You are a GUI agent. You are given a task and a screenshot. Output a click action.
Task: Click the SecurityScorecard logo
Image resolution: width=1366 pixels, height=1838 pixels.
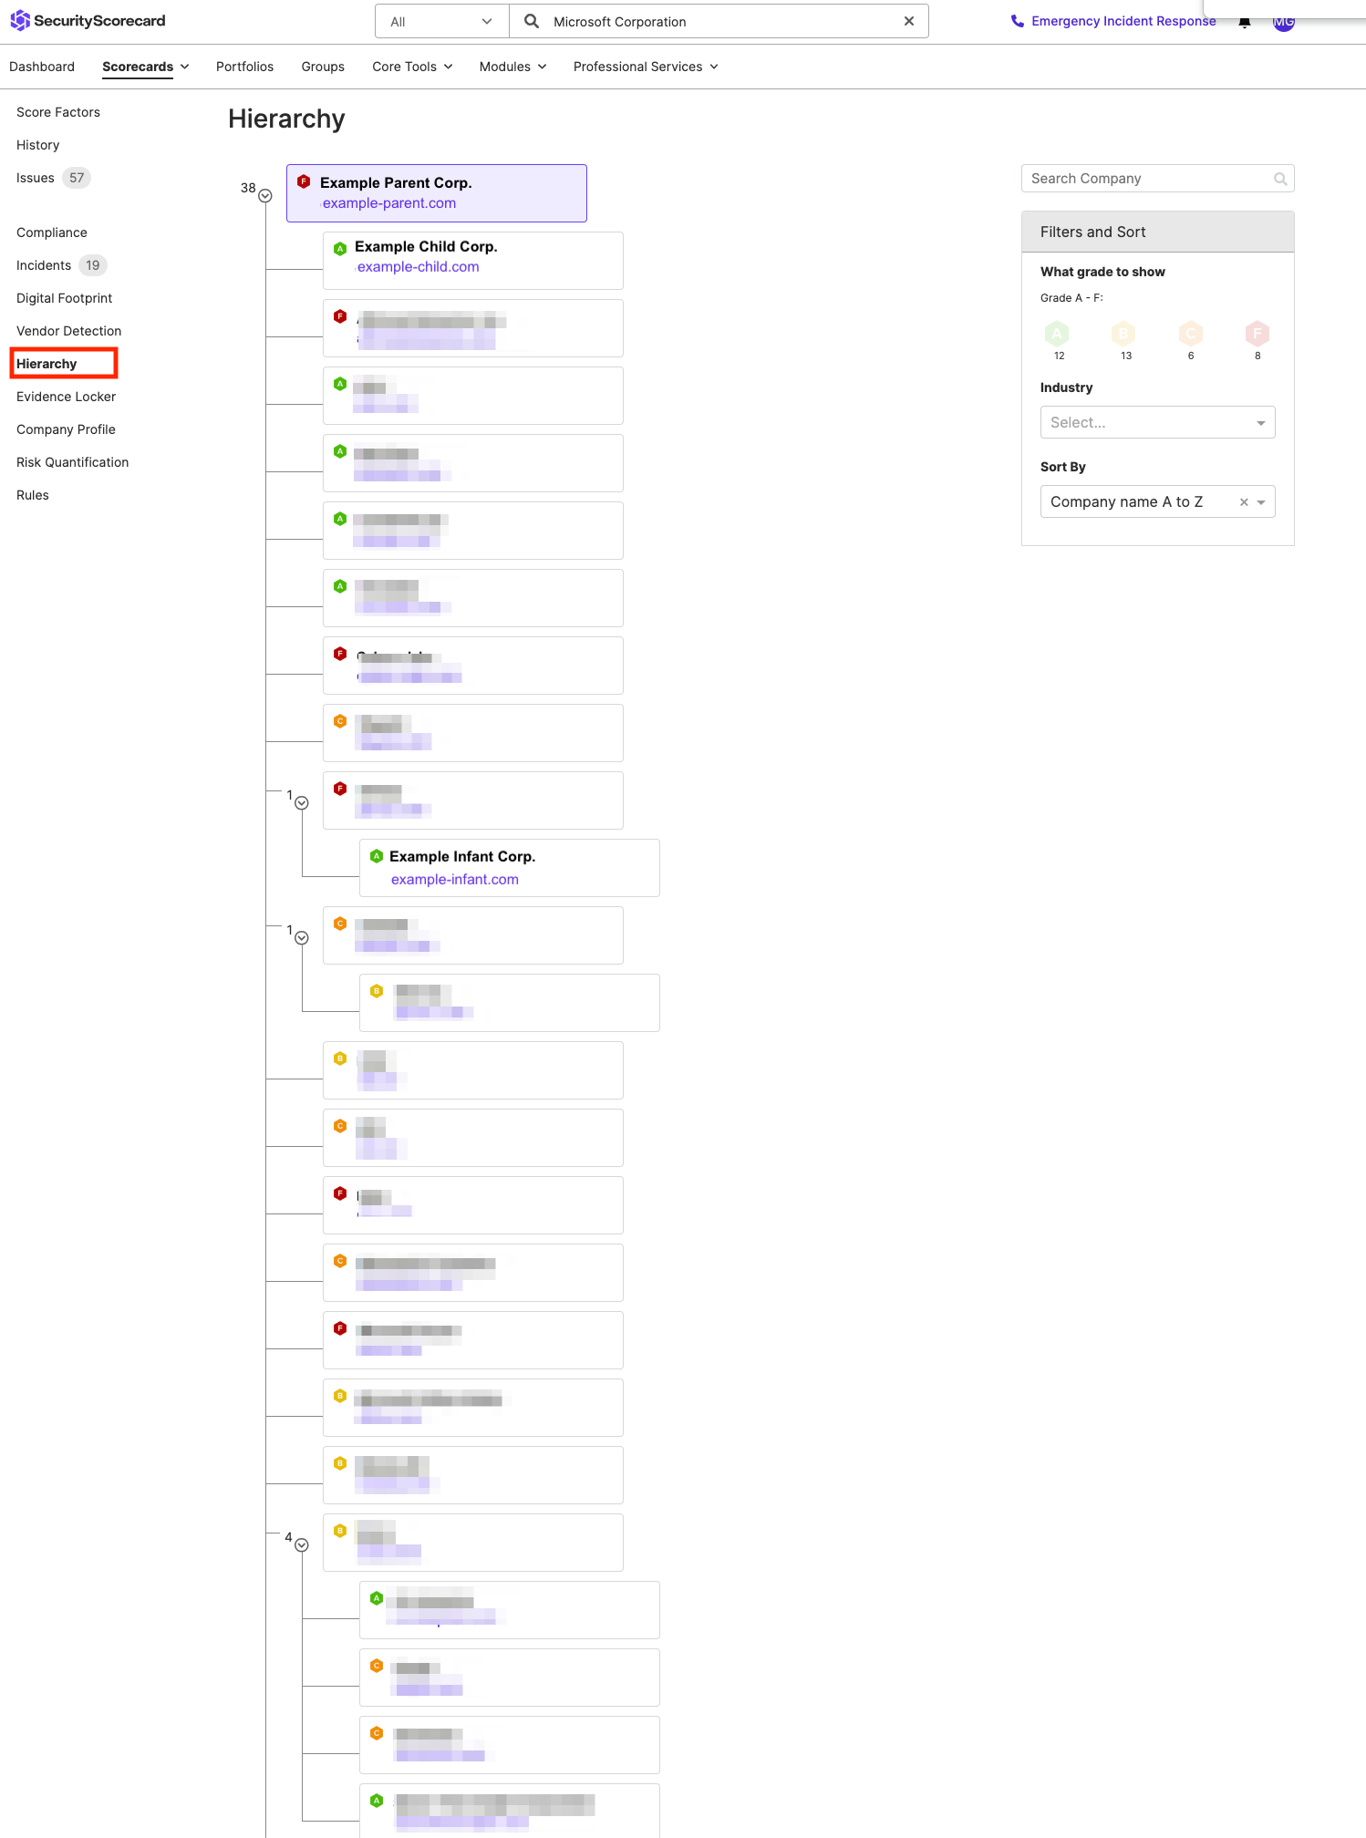click(x=88, y=20)
